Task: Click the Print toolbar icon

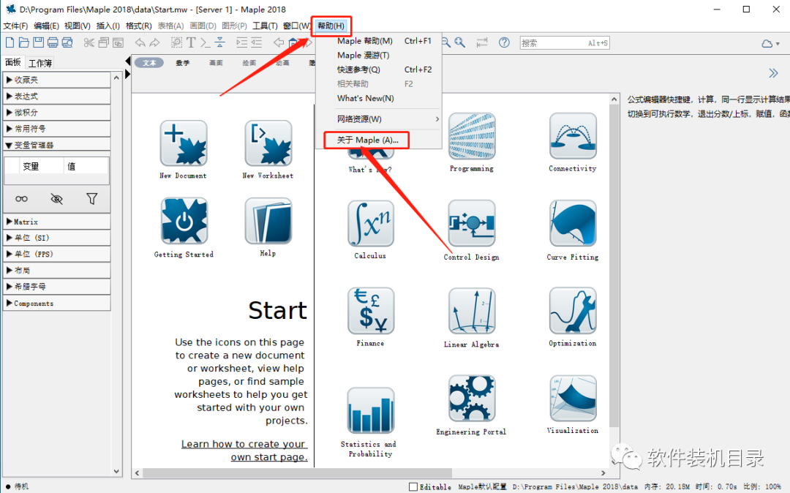Action: coord(53,43)
